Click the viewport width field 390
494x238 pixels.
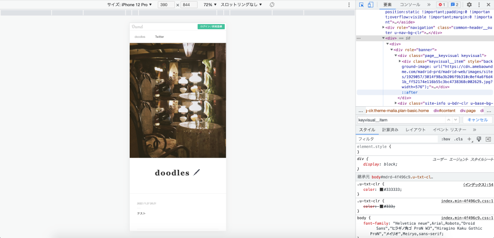point(166,5)
